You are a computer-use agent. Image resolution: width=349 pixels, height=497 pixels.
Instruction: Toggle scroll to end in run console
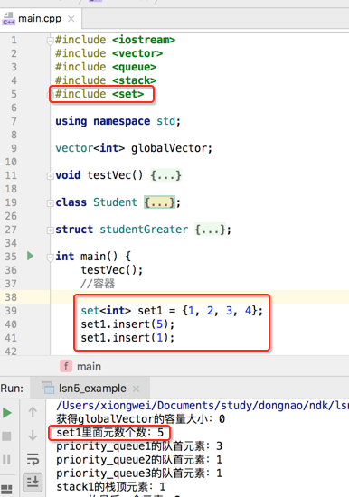(x=33, y=483)
